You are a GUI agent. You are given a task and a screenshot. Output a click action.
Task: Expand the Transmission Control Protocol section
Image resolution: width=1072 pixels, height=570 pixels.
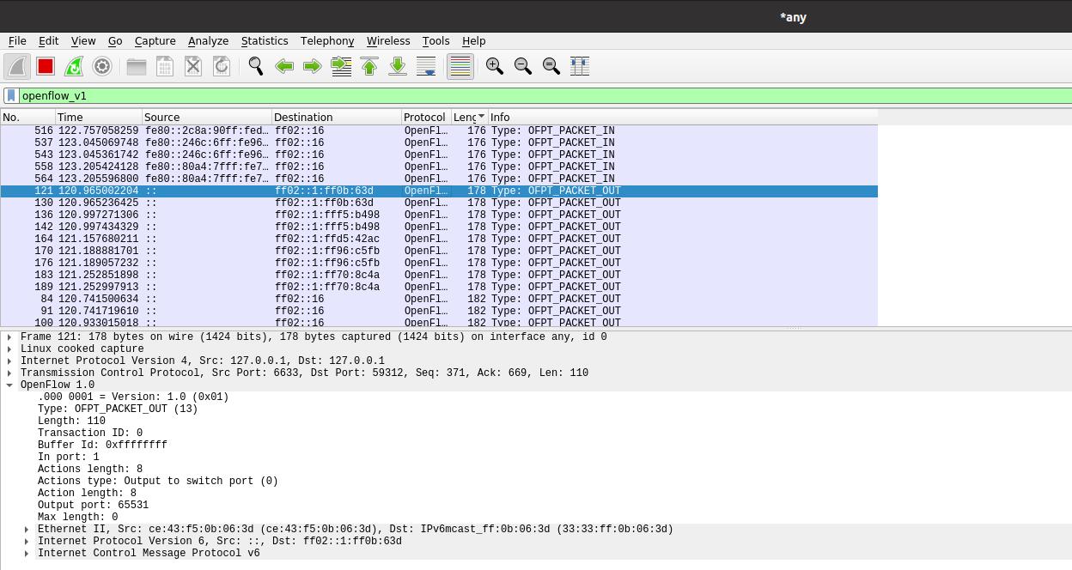(x=9, y=373)
